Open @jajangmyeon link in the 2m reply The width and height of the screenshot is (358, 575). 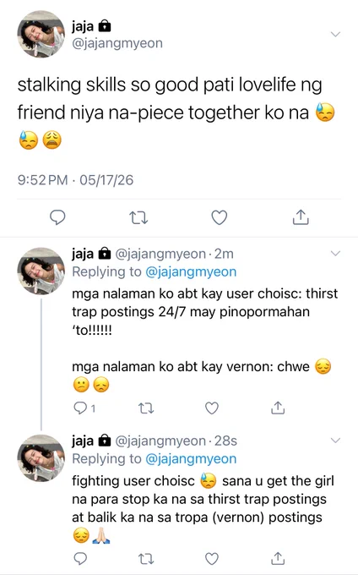[191, 271]
